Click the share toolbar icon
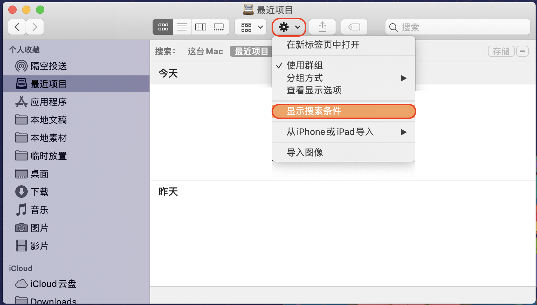 tap(322, 27)
